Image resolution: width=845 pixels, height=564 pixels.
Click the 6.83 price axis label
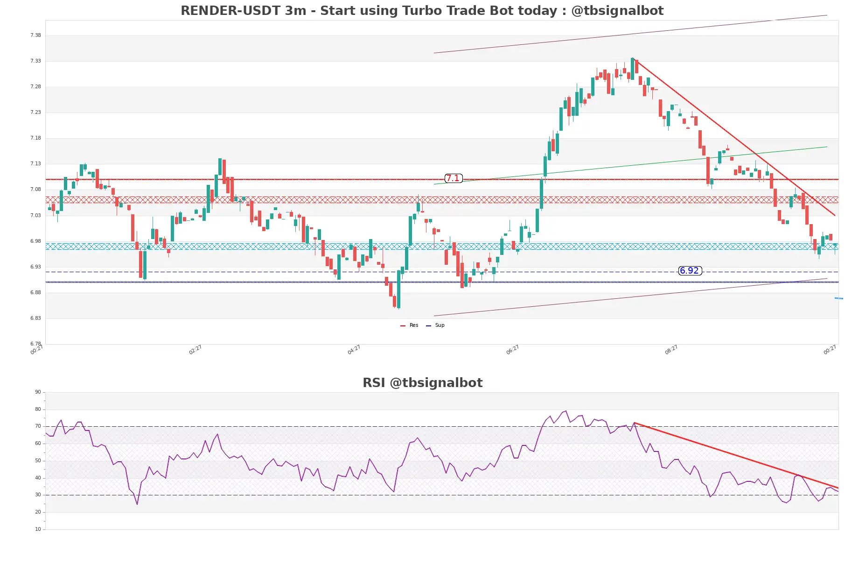pos(35,318)
